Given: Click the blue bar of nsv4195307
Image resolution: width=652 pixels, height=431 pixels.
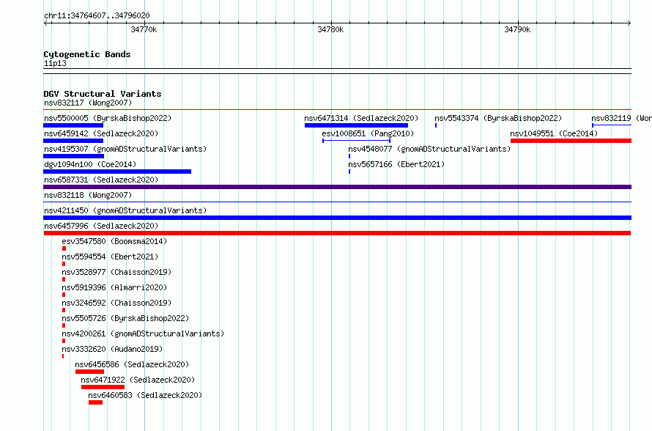Looking at the screenshot, I should point(74,156).
